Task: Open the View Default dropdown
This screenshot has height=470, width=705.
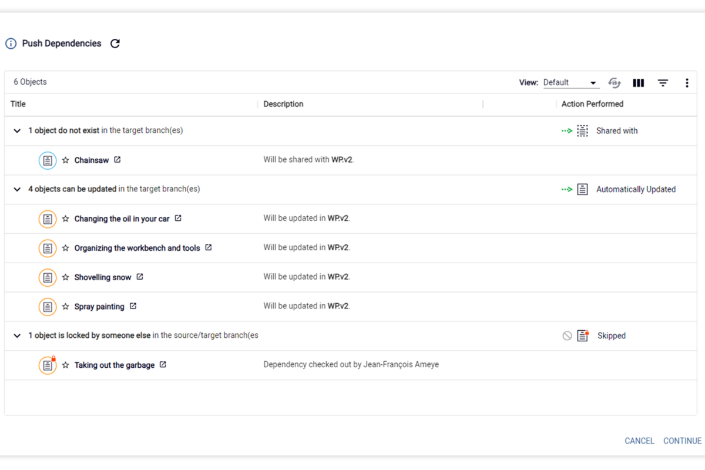Action: [570, 83]
